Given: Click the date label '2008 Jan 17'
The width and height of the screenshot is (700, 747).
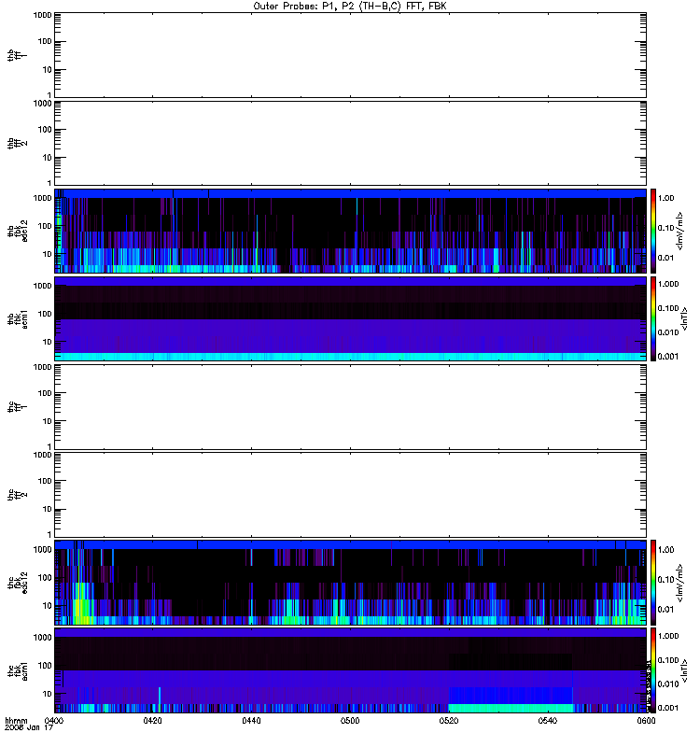Looking at the screenshot, I should pos(29,728).
